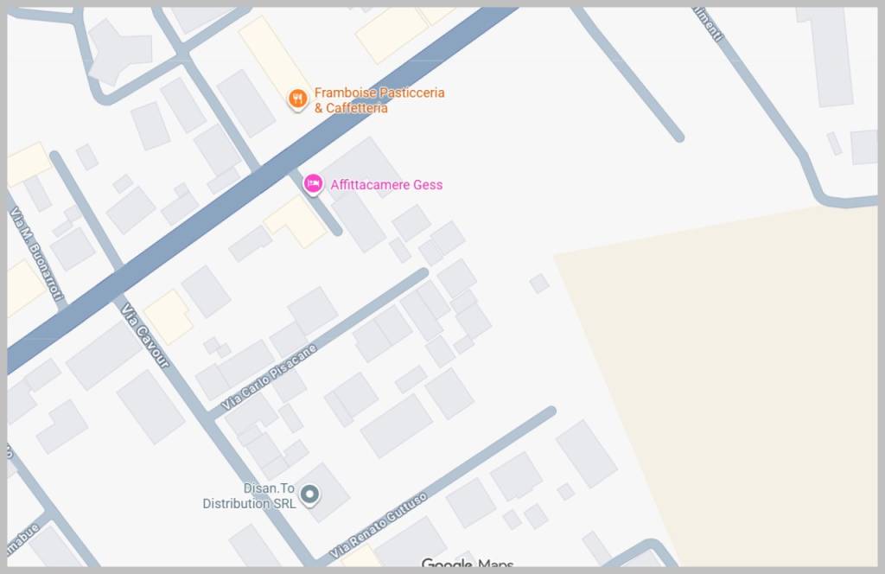This screenshot has width=885, height=574.
Task: Click the partially visible 'limenti' street label
Action: (708, 24)
